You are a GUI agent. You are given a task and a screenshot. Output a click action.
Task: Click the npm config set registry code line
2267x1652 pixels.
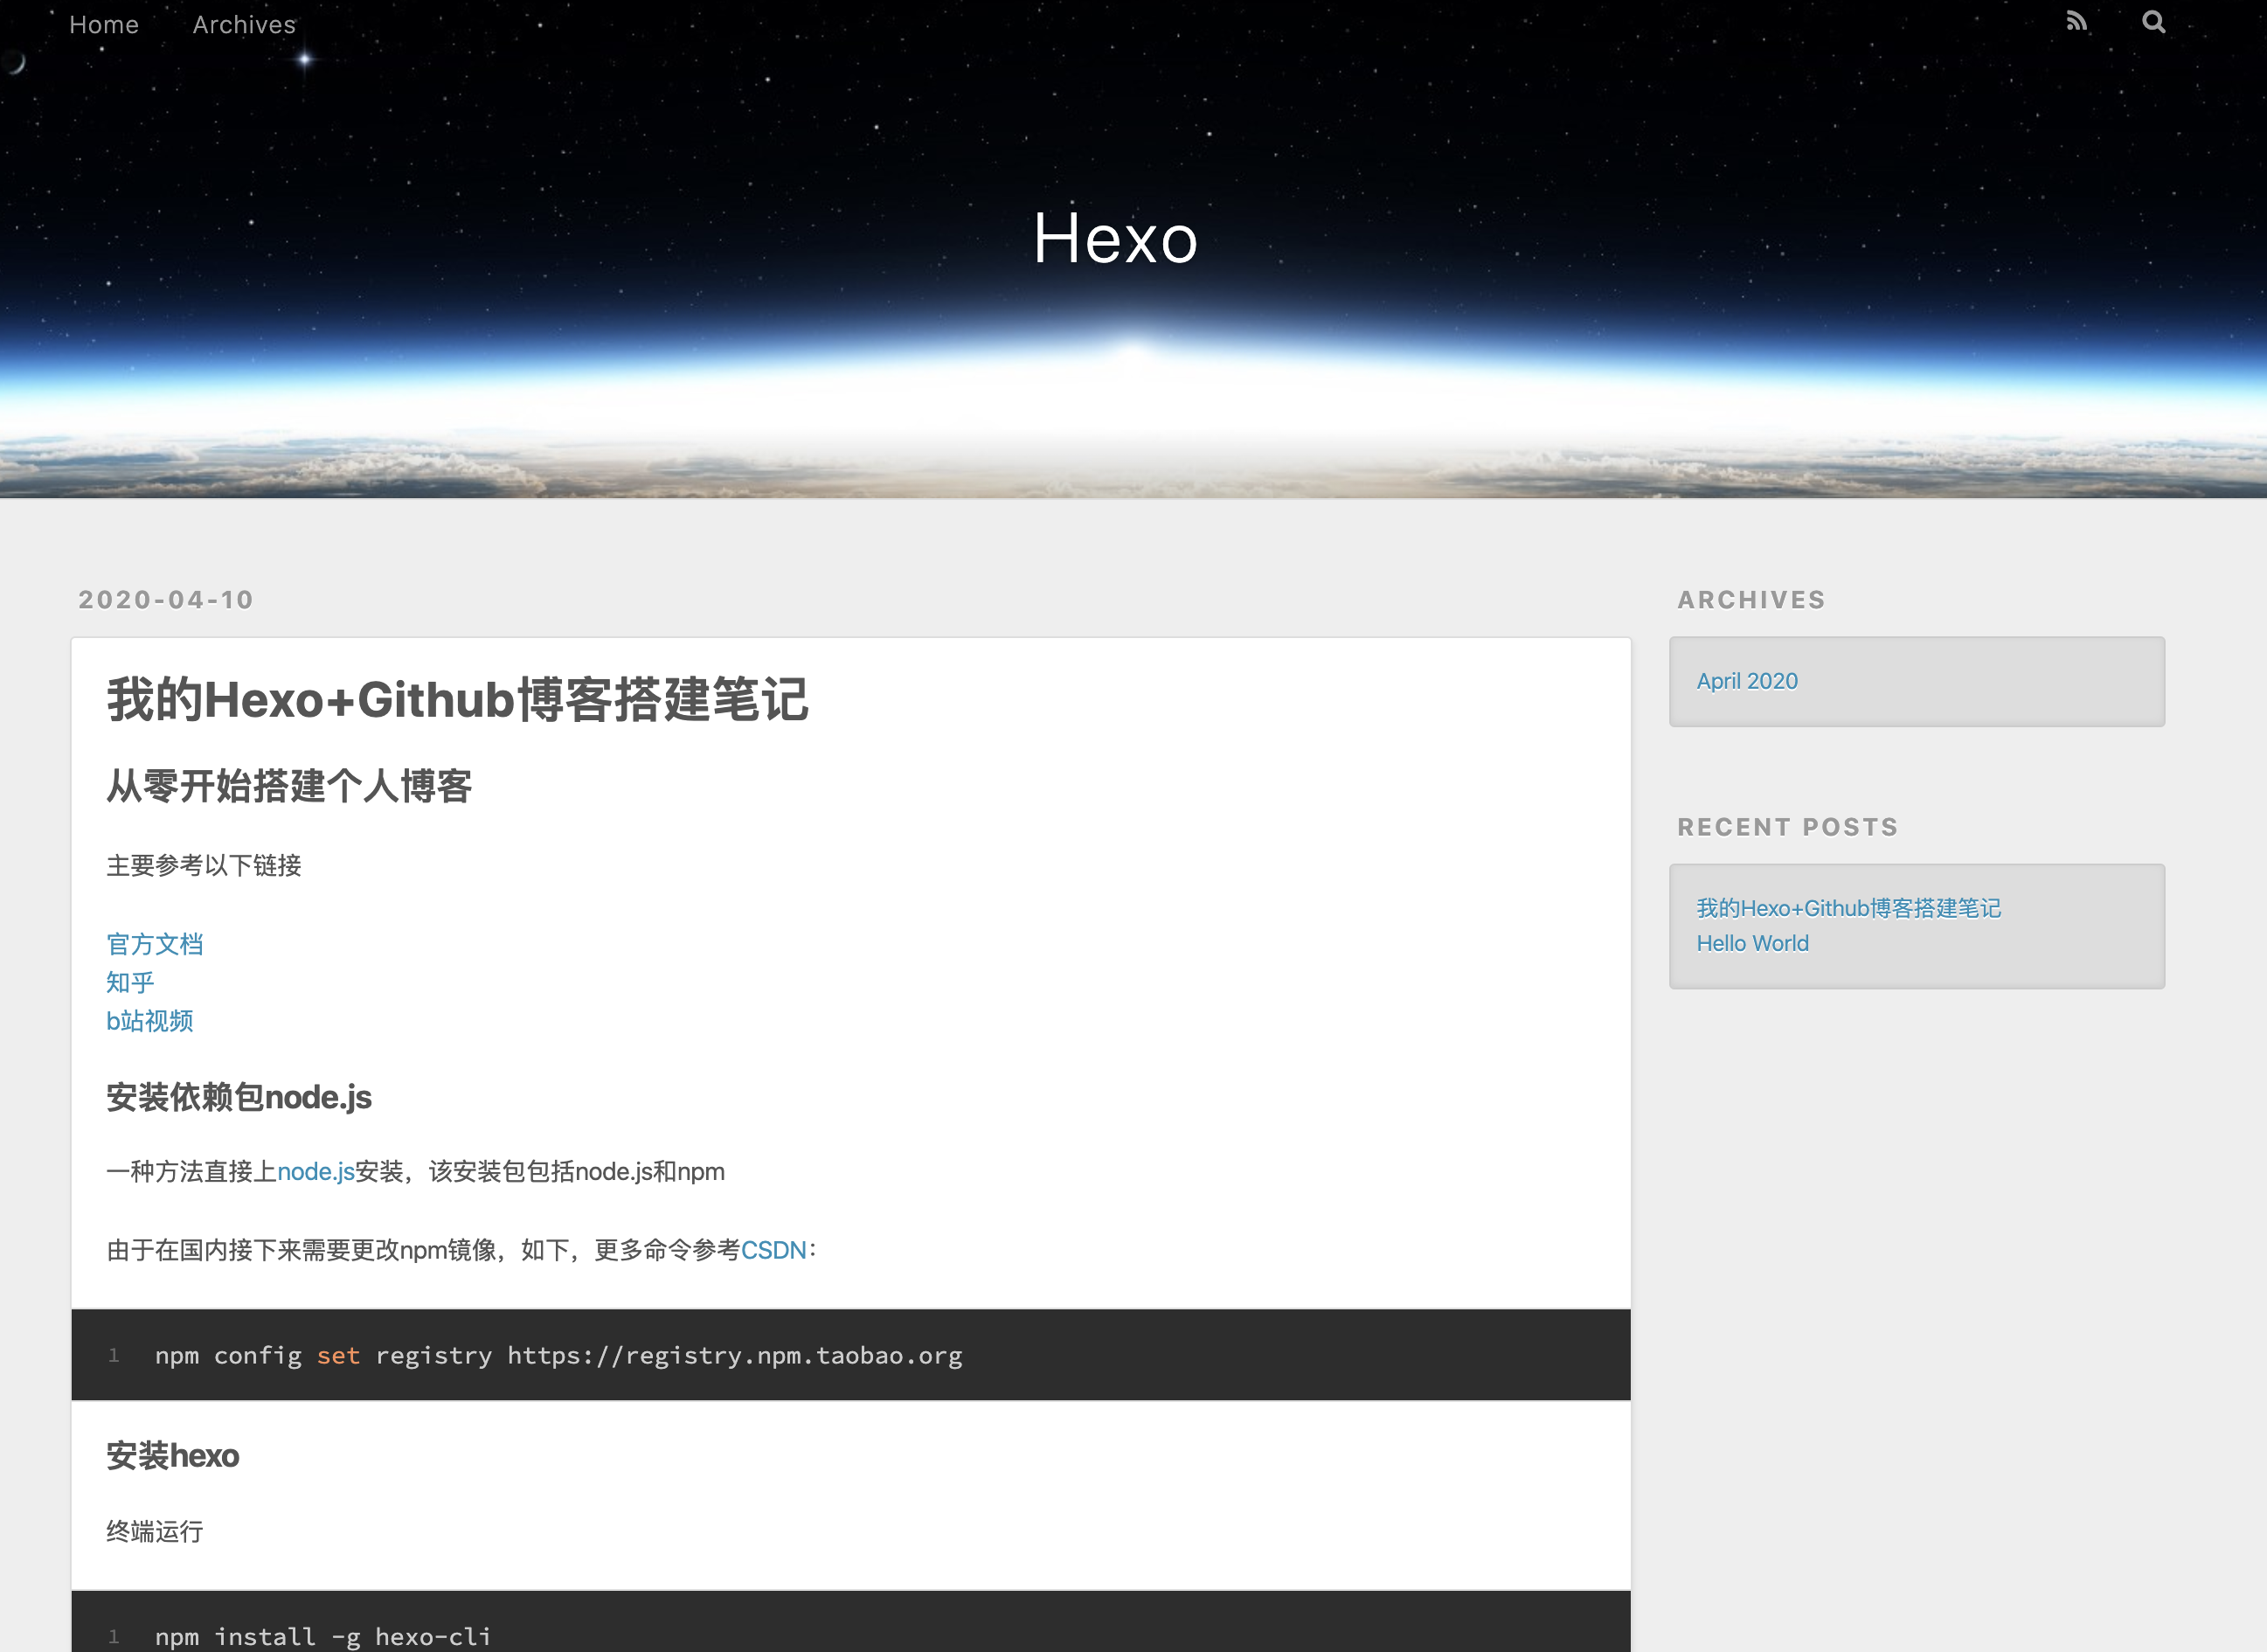coord(558,1356)
